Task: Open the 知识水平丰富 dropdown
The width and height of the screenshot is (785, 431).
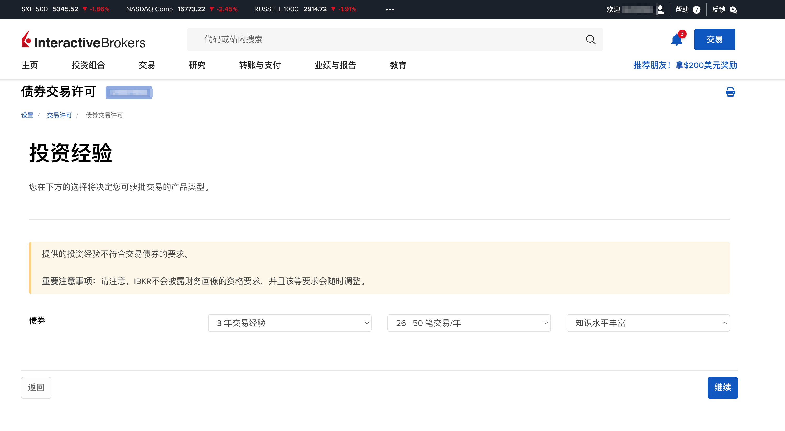Action: click(x=648, y=323)
